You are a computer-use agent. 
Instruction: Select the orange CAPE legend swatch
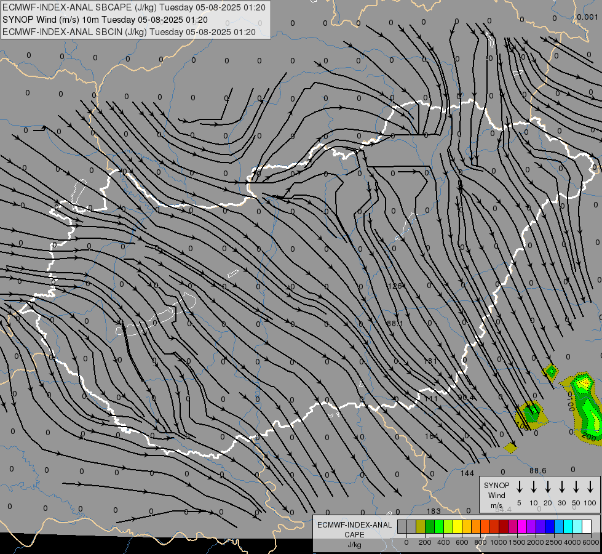pyautogui.click(x=476, y=527)
